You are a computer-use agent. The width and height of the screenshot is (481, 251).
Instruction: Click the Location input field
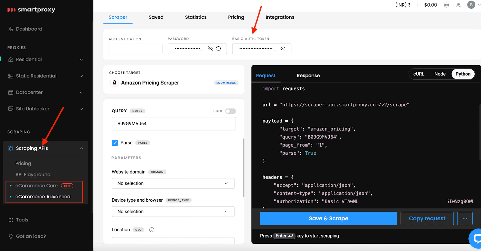pyautogui.click(x=173, y=240)
